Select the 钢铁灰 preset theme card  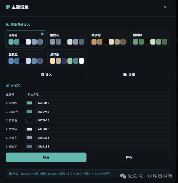(x=67, y=39)
